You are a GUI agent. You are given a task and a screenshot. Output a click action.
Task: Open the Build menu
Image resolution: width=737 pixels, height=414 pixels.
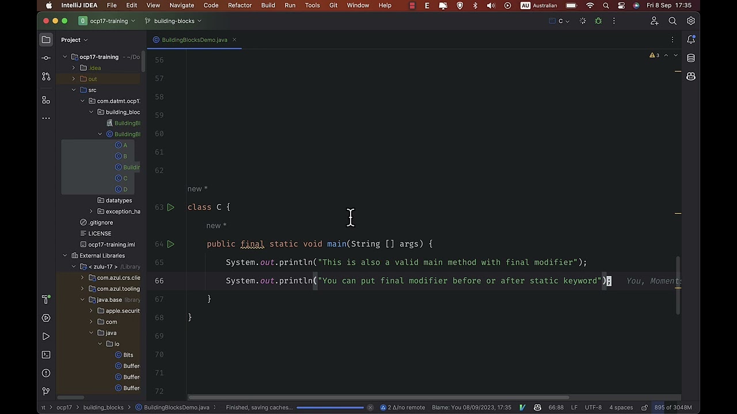(x=268, y=5)
